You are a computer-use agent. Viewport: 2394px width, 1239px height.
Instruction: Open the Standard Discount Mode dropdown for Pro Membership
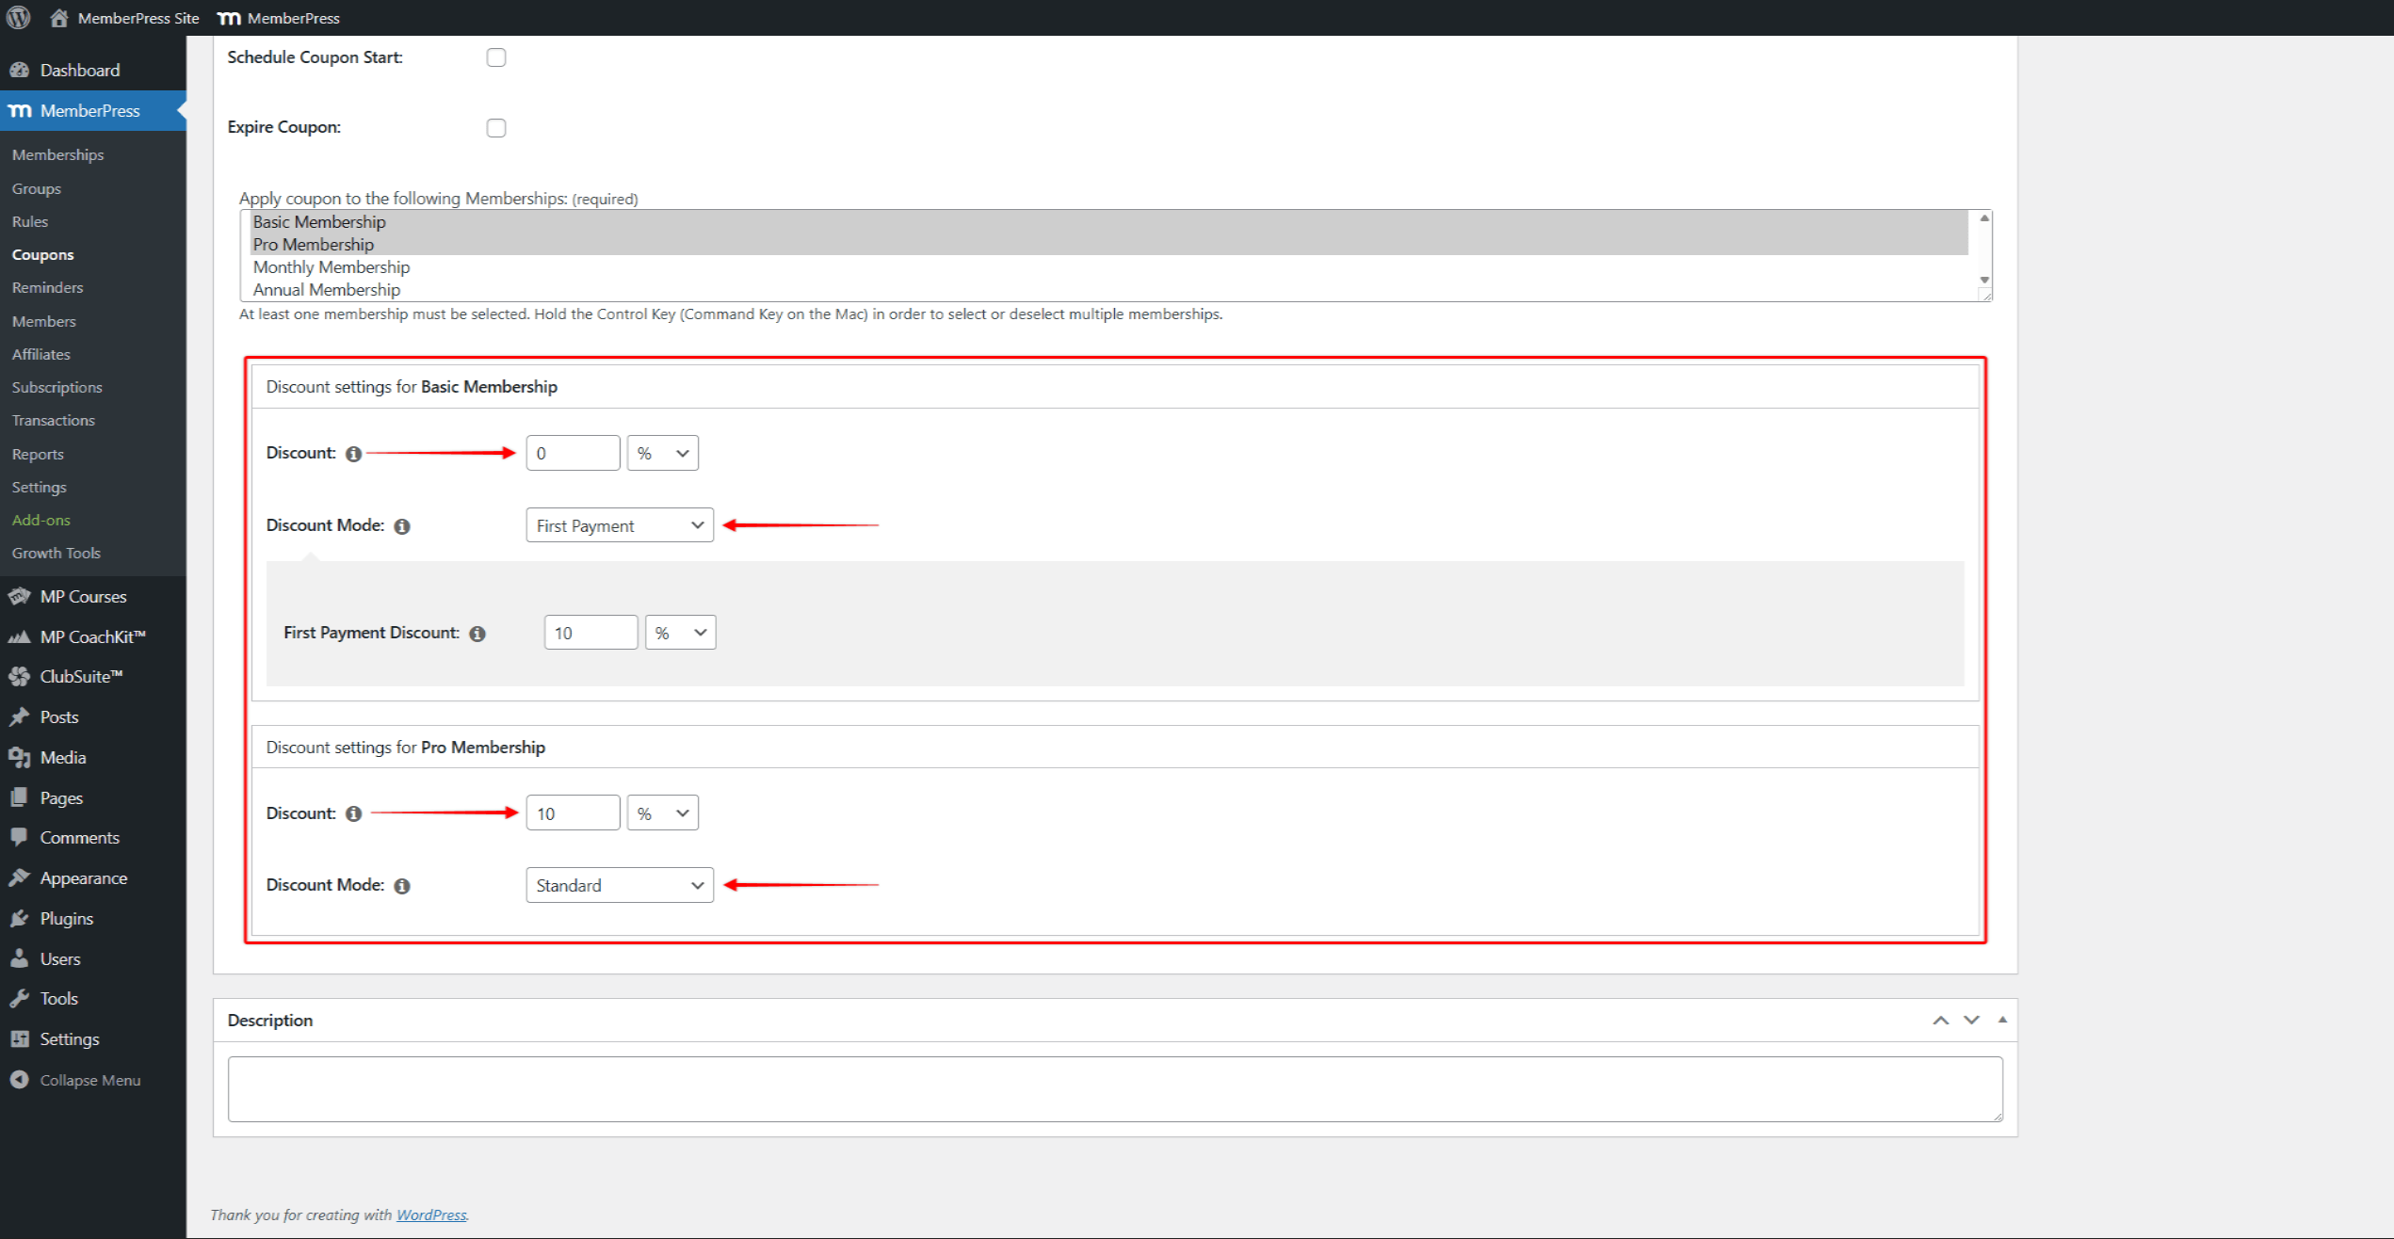point(619,884)
